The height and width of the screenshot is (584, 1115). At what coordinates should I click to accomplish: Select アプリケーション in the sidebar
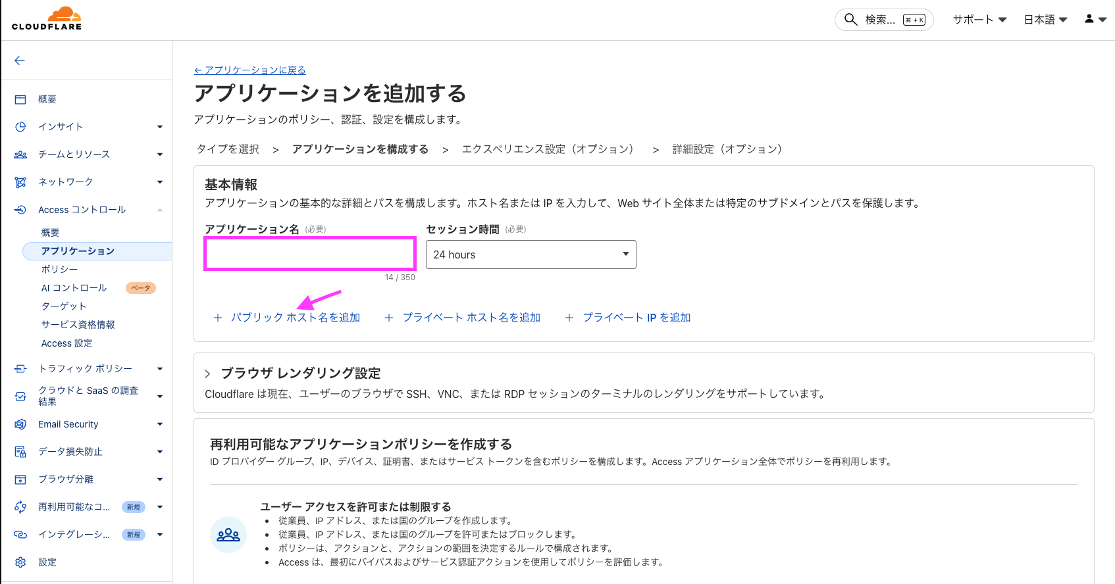[x=97, y=251]
